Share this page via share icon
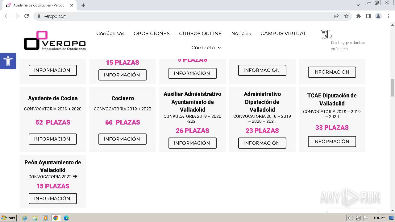The height and width of the screenshot is (222, 395). [x=336, y=16]
